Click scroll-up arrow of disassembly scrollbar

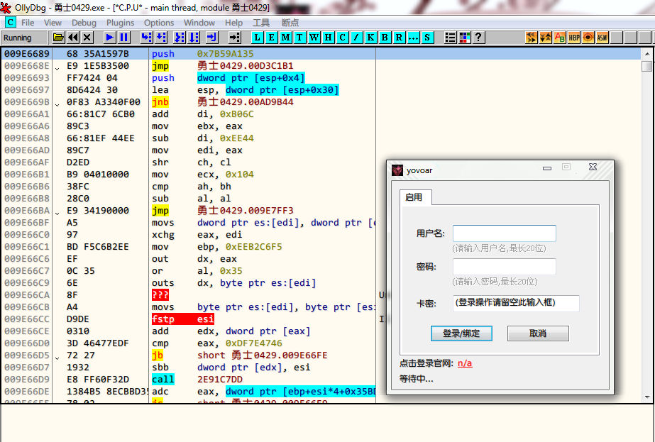click(647, 54)
